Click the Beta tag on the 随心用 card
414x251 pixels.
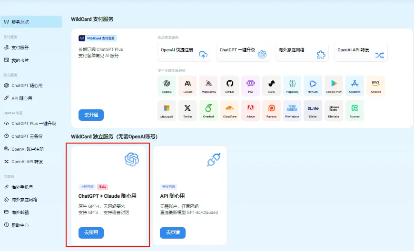(x=102, y=187)
